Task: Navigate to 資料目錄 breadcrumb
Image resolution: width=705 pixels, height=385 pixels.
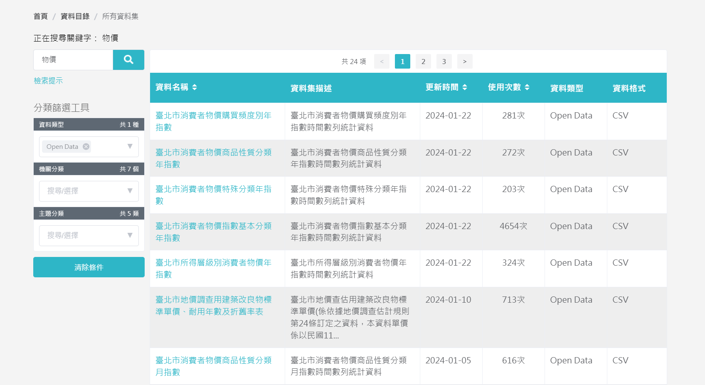Action: coord(75,16)
